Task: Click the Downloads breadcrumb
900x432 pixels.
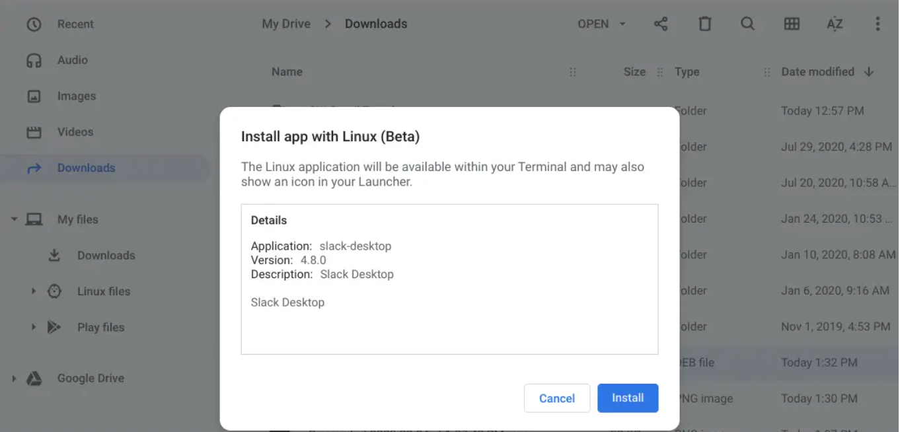Action: (x=376, y=24)
